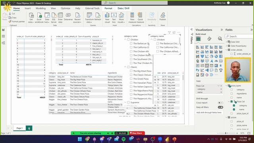Uncheck Pizza Cat hierarchy field
This screenshot has height=143, width=254.
pos(231,102)
